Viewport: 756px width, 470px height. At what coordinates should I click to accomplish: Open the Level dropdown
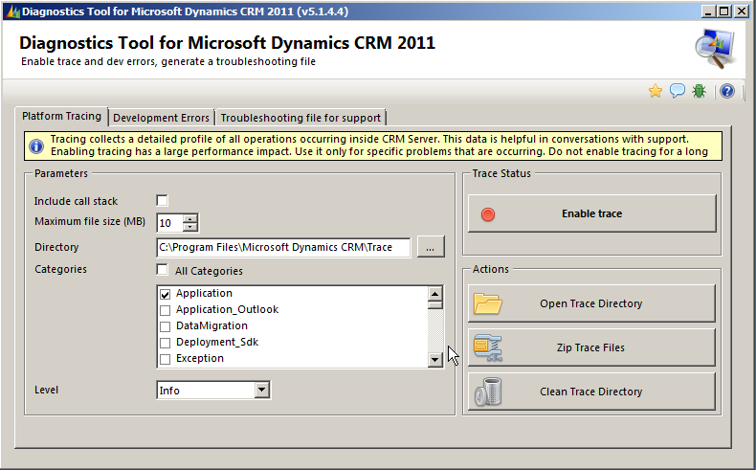pos(262,391)
